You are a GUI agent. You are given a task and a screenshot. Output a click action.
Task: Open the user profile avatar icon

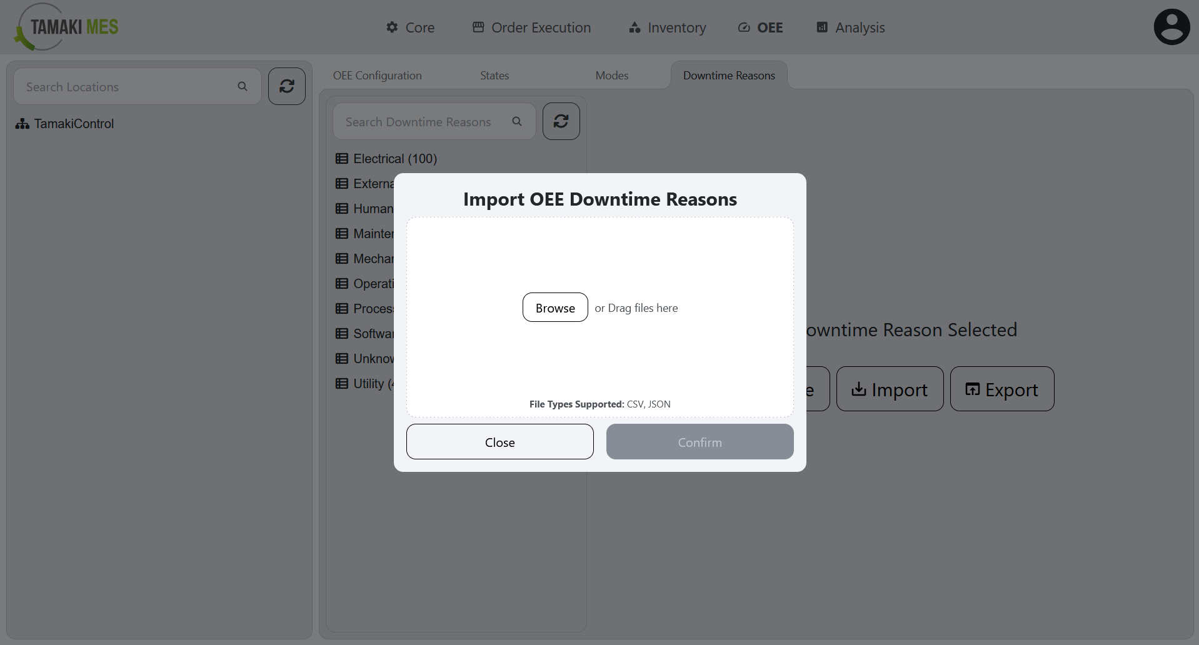click(x=1171, y=26)
